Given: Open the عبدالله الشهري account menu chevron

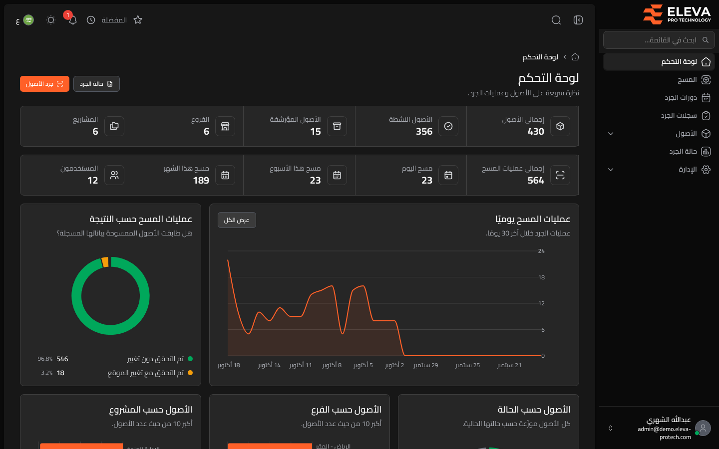Looking at the screenshot, I should point(611,428).
